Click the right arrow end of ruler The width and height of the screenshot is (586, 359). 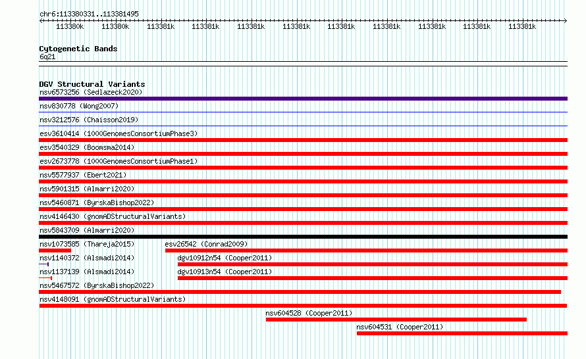tap(565, 21)
